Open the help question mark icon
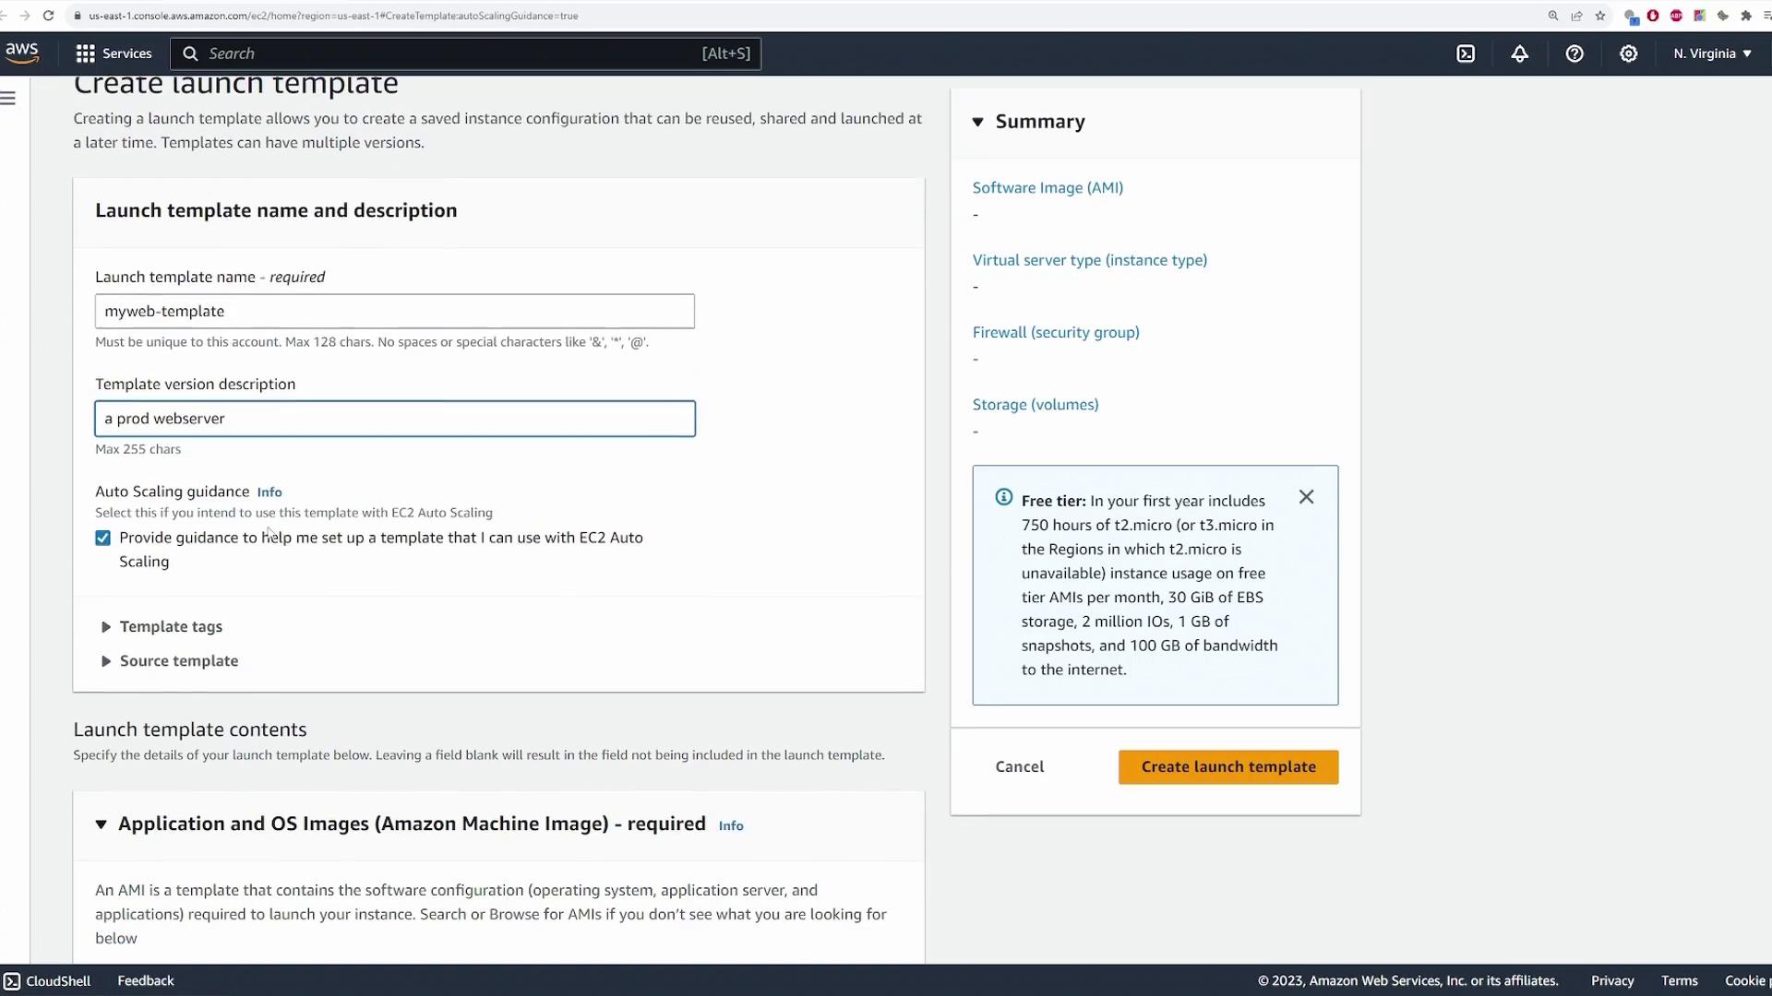This screenshot has width=1772, height=996. coord(1574,53)
